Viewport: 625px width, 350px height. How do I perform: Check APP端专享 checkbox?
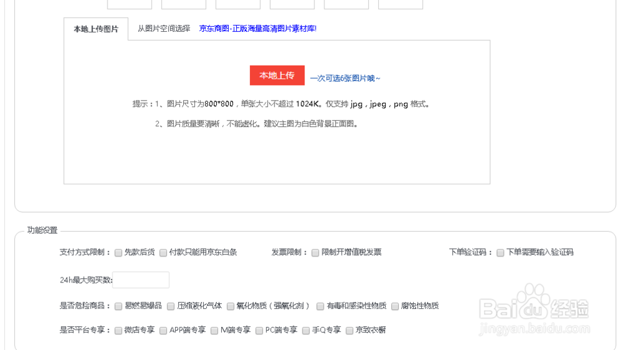(163, 331)
